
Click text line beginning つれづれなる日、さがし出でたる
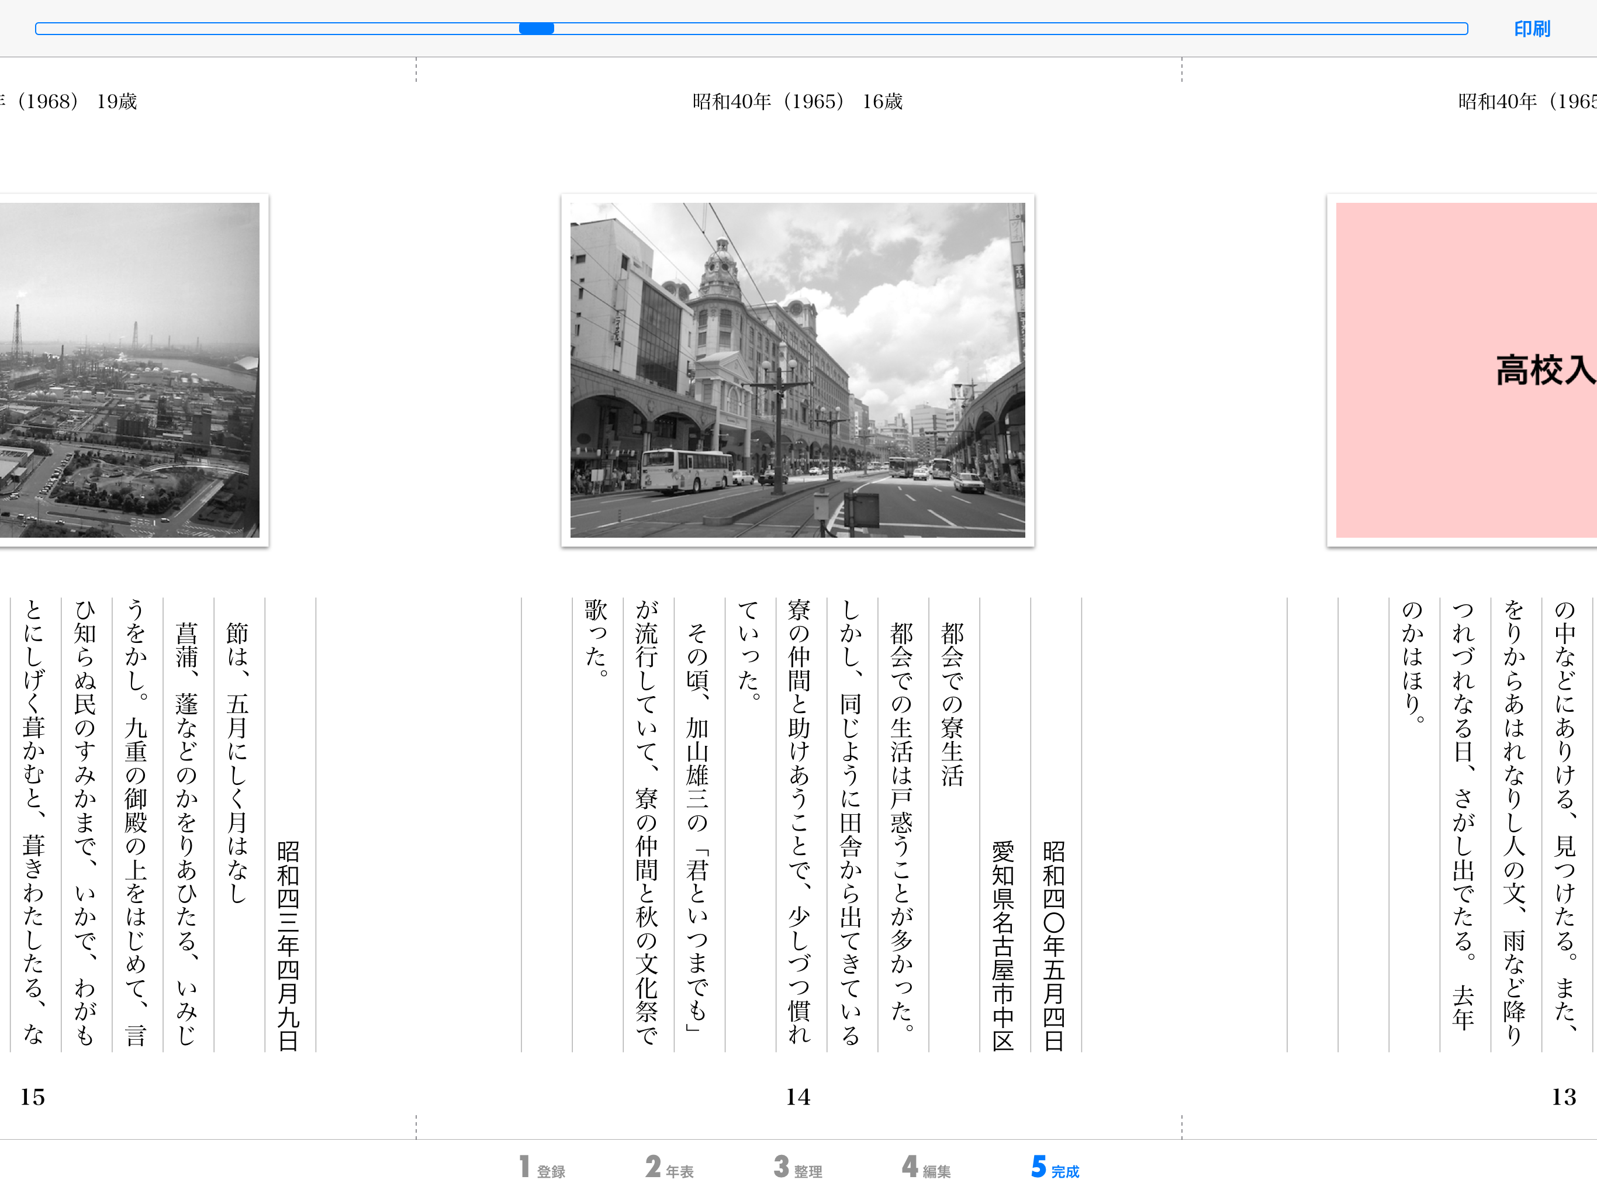tap(1464, 815)
